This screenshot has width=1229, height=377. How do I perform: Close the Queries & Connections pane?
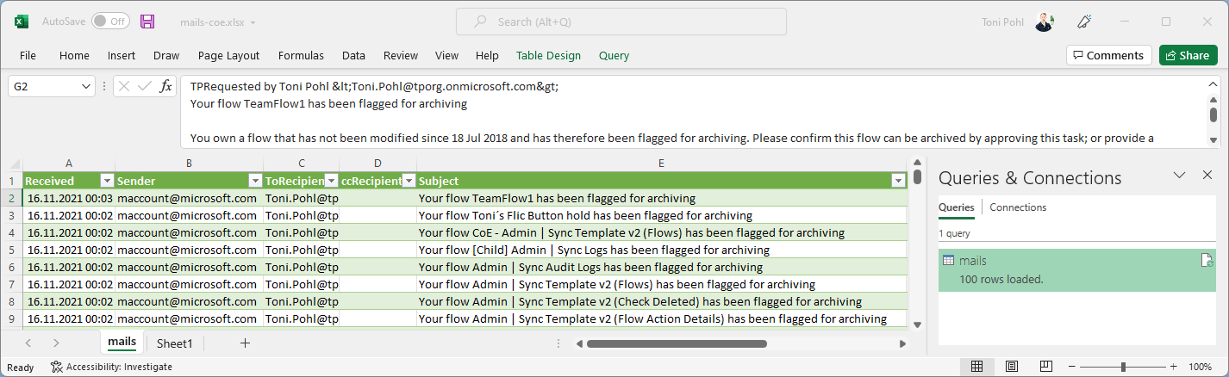[x=1207, y=176]
